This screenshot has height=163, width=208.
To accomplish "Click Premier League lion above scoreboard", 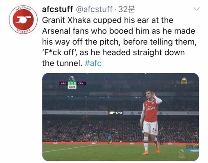I will coord(72,78).
